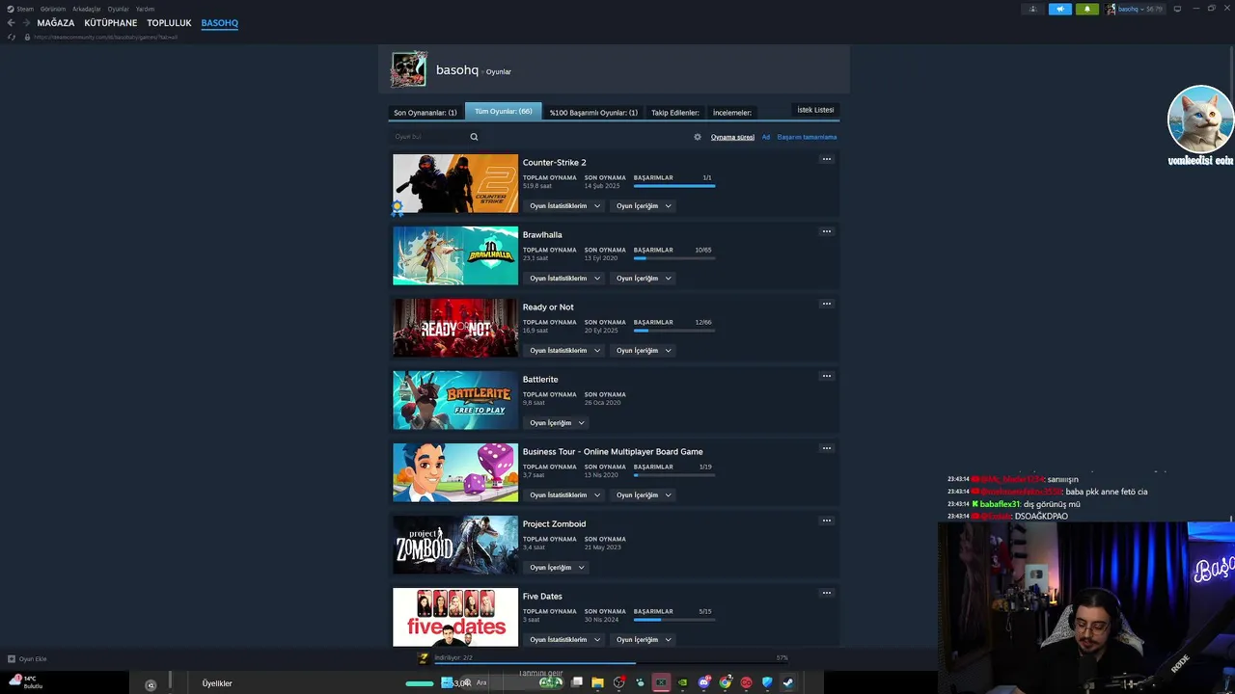Open Five Dates three-dot options menu

826,593
